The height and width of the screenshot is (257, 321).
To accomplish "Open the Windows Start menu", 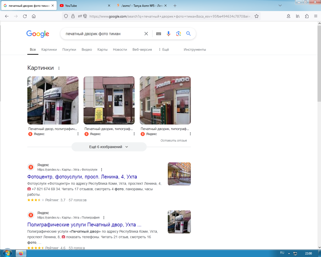I will click(x=7, y=253).
